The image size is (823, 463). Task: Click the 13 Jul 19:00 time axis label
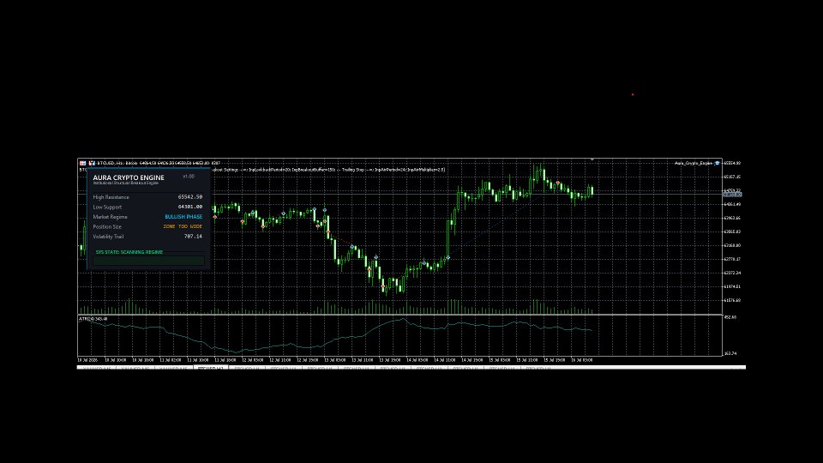tap(390, 360)
